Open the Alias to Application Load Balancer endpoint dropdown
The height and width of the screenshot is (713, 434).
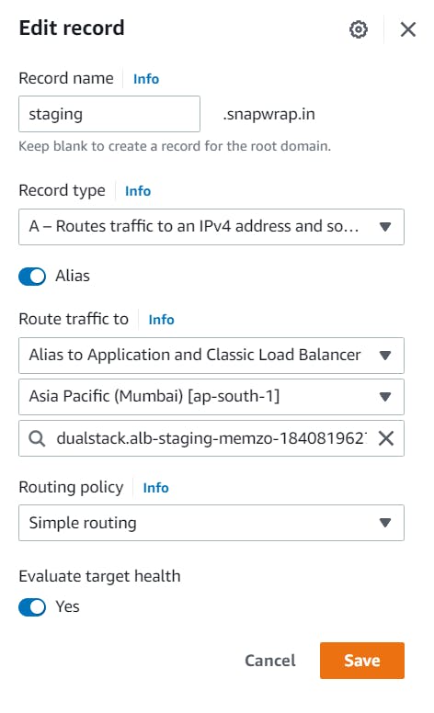click(211, 356)
